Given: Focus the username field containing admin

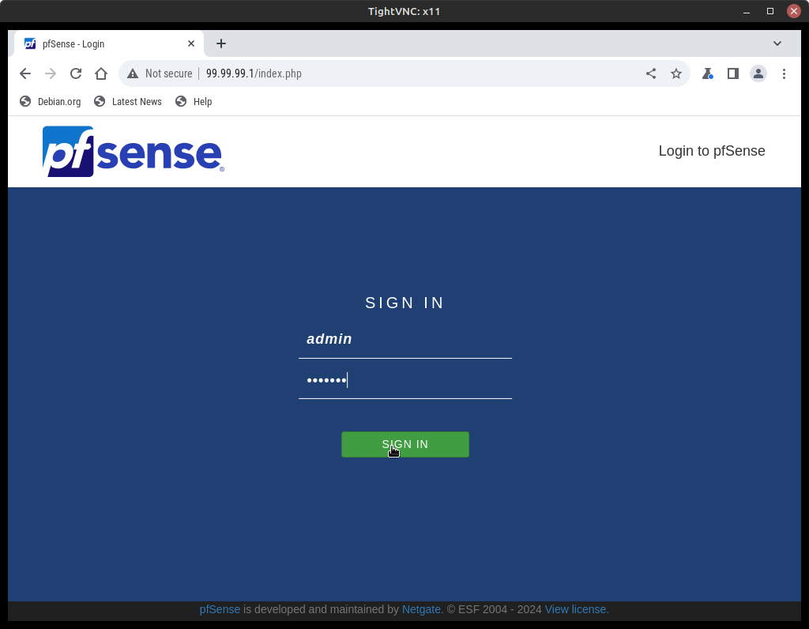Looking at the screenshot, I should click(405, 339).
